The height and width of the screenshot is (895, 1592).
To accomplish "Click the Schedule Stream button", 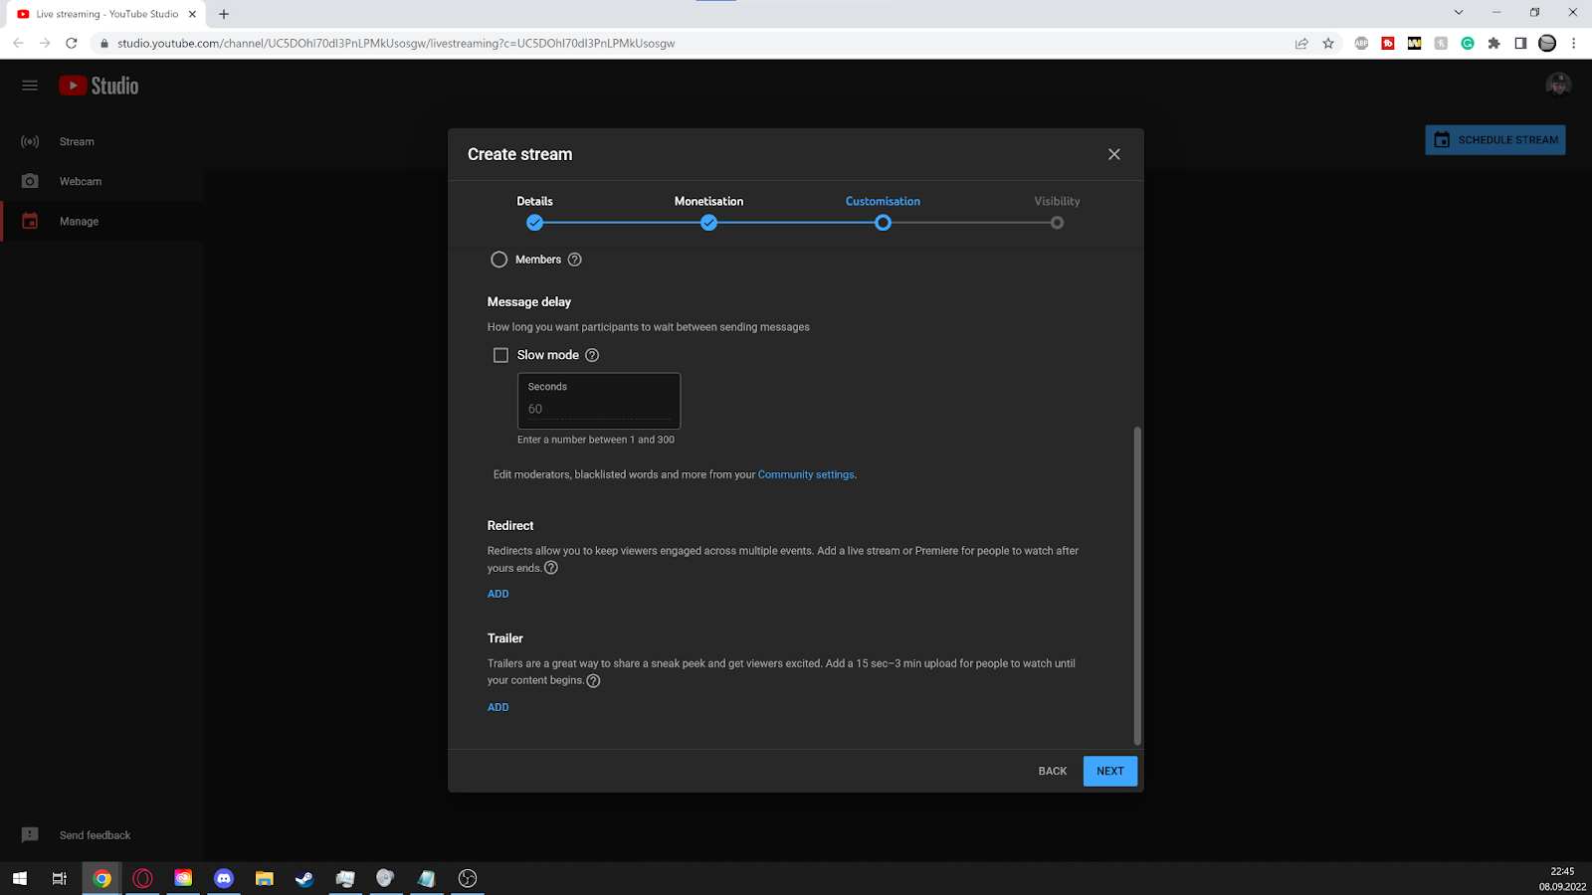I will click(1494, 140).
